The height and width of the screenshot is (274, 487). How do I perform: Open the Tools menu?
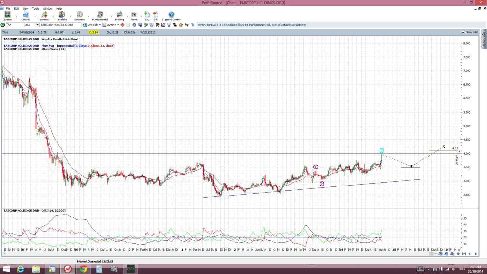pyautogui.click(x=35, y=9)
